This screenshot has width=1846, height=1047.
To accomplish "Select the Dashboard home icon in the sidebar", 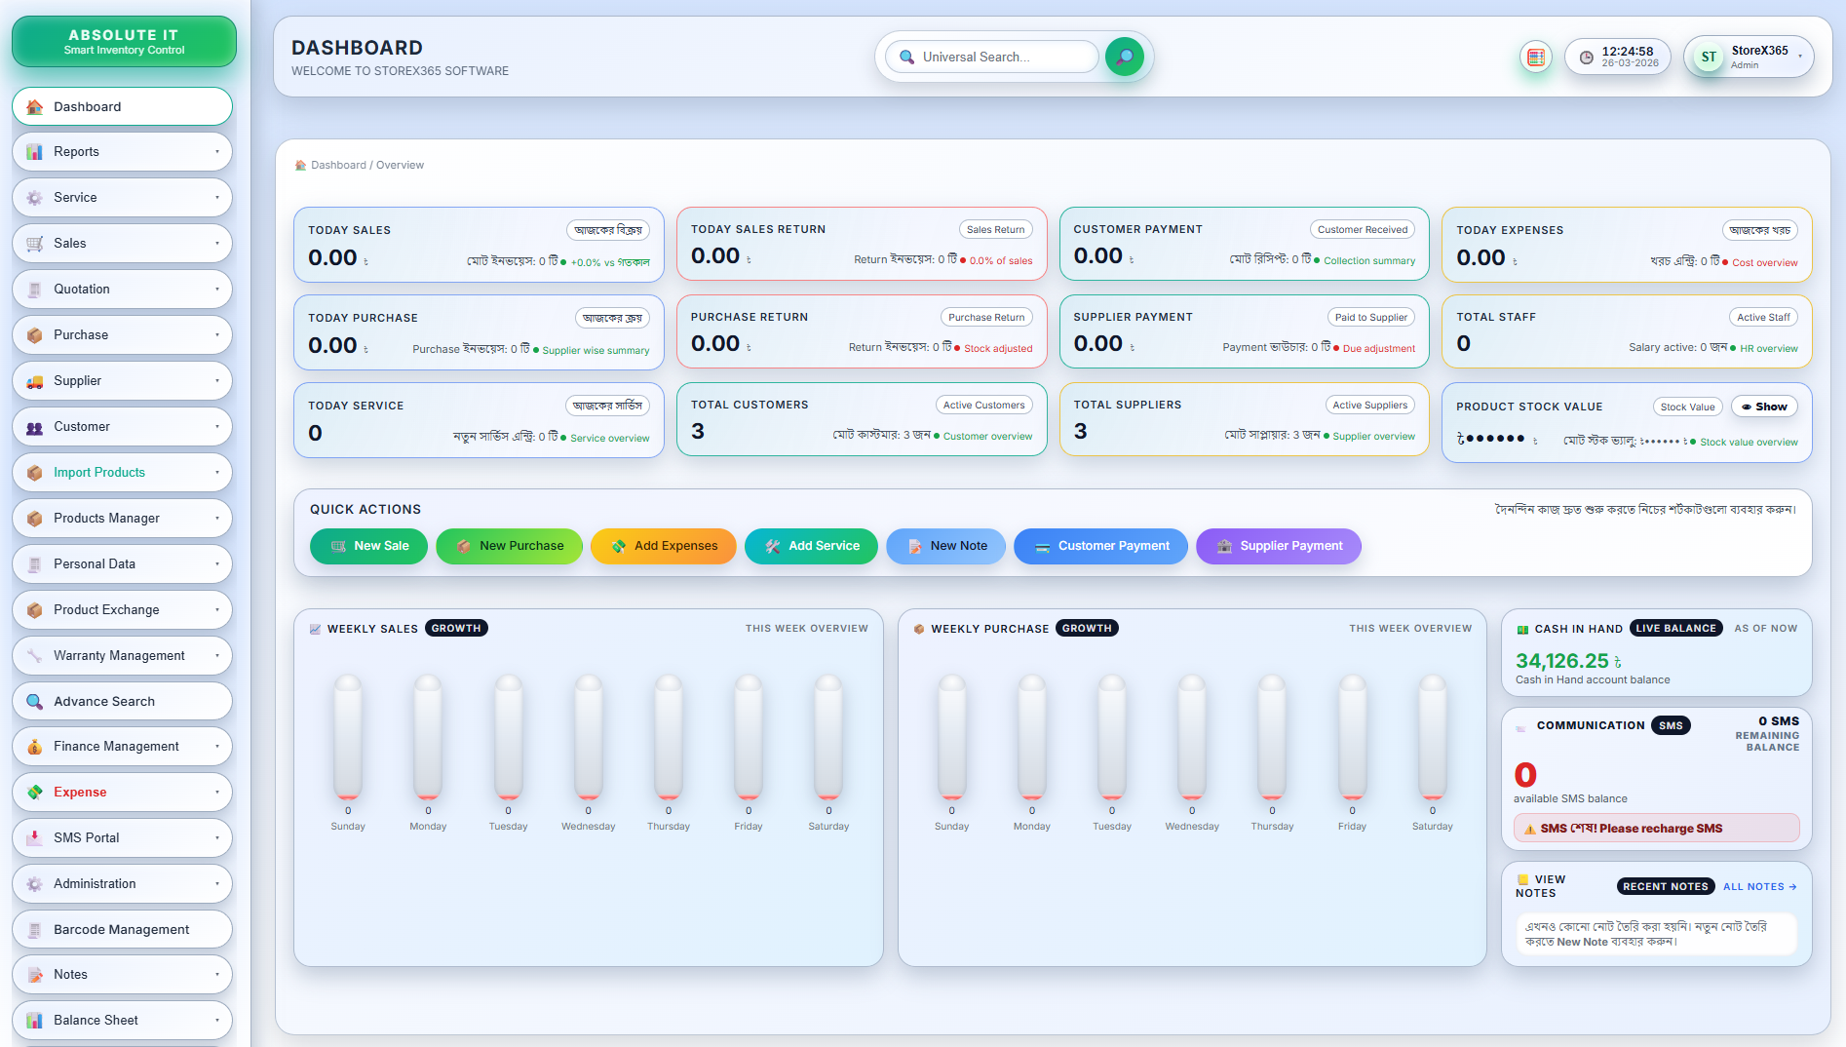I will coord(35,106).
